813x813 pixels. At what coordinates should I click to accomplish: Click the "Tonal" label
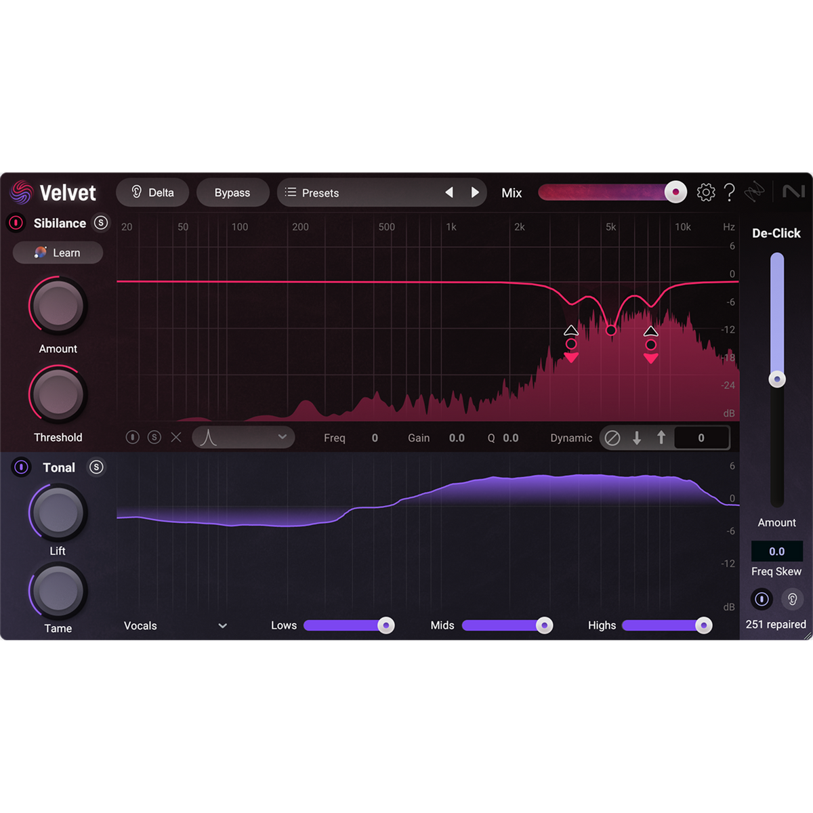[59, 467]
